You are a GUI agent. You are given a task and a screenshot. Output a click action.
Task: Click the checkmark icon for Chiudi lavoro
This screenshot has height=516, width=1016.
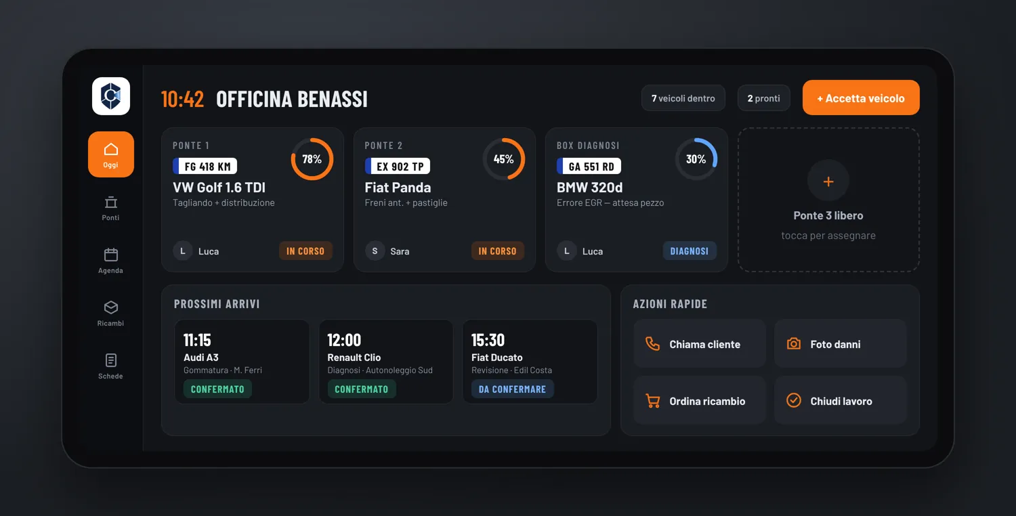tap(794, 401)
